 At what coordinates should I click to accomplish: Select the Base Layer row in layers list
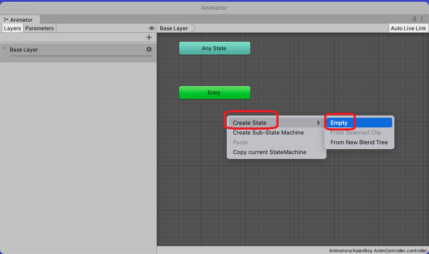(67, 50)
